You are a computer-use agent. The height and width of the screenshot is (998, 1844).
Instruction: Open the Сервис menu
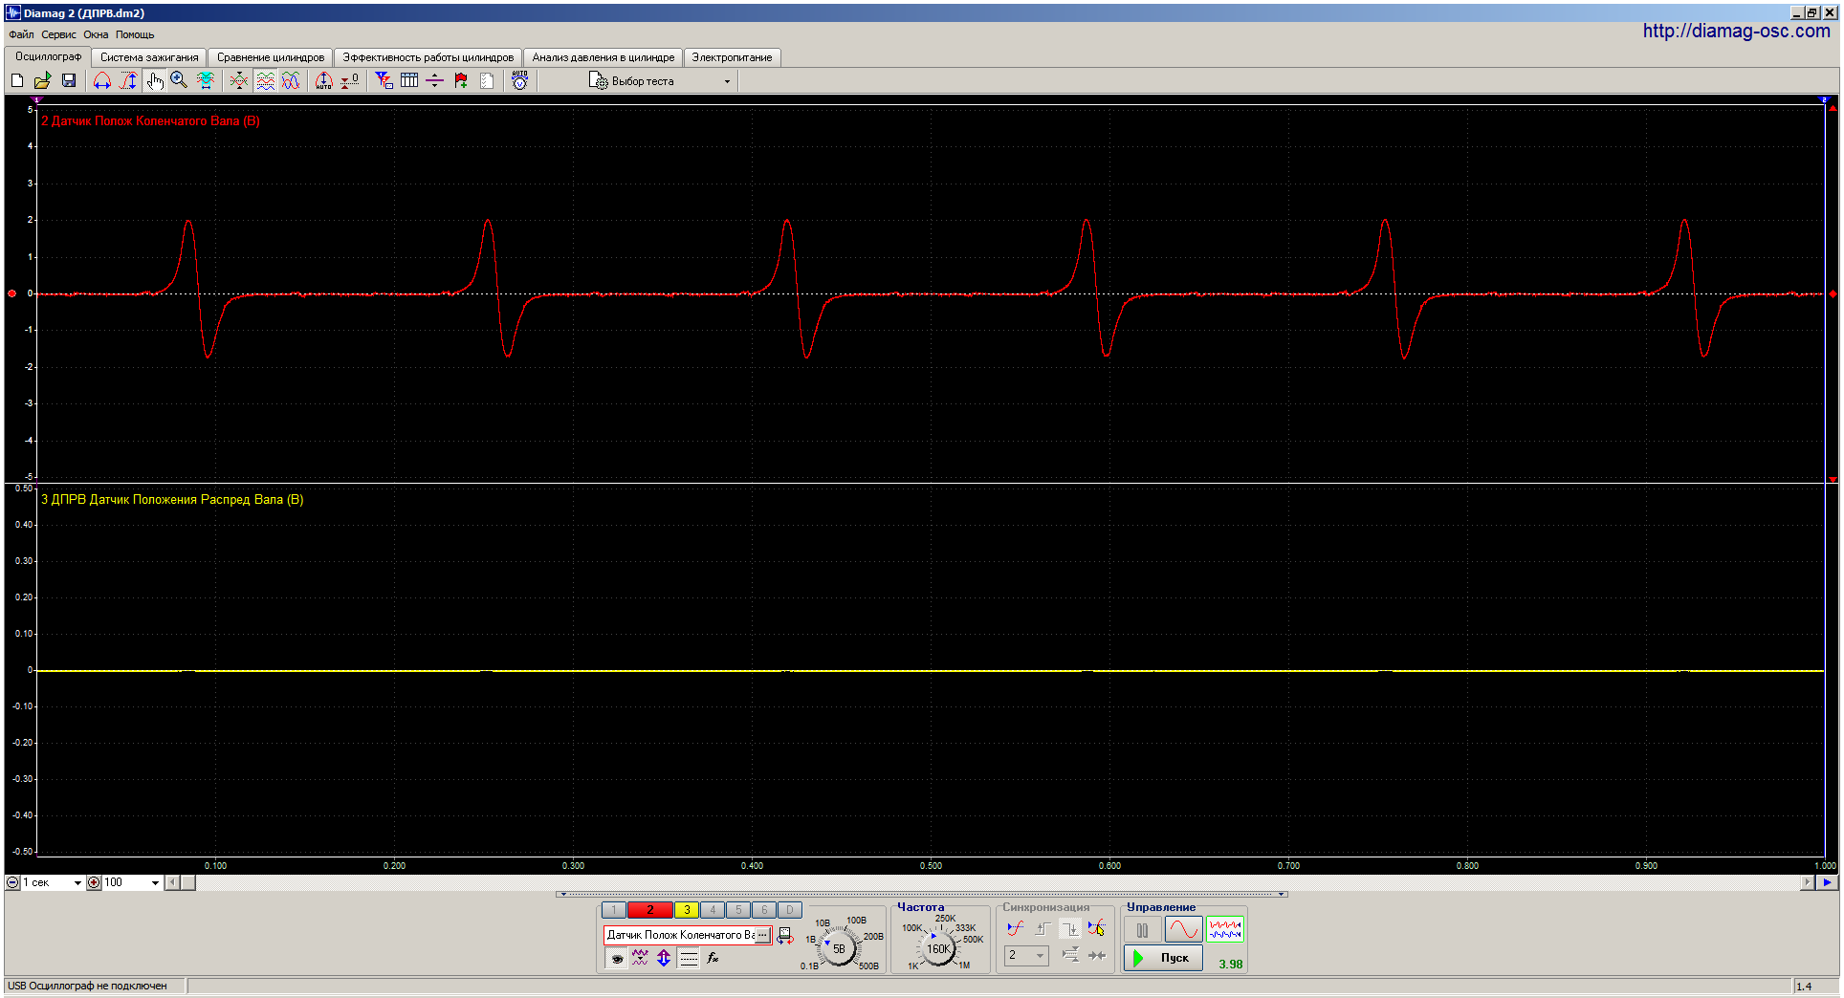tap(58, 34)
